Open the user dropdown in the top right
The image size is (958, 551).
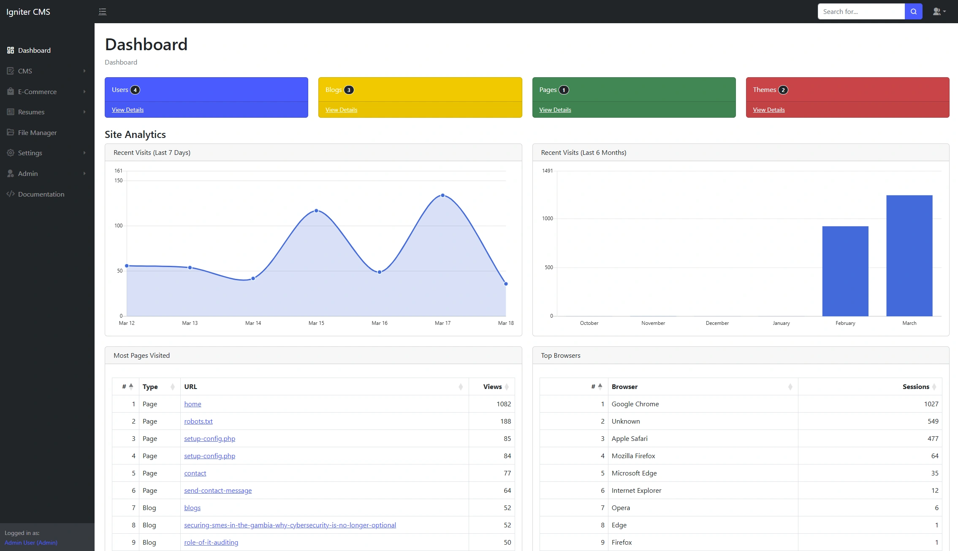click(939, 11)
